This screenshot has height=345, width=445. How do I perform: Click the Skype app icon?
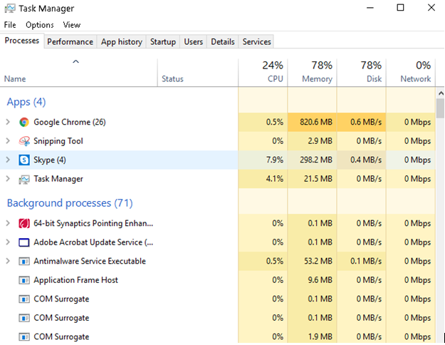click(24, 160)
